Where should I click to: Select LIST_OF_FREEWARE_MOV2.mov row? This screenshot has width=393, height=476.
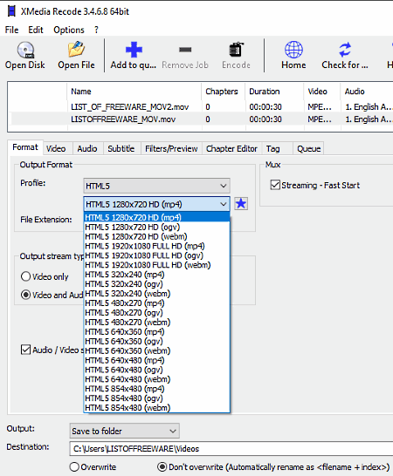(201, 107)
